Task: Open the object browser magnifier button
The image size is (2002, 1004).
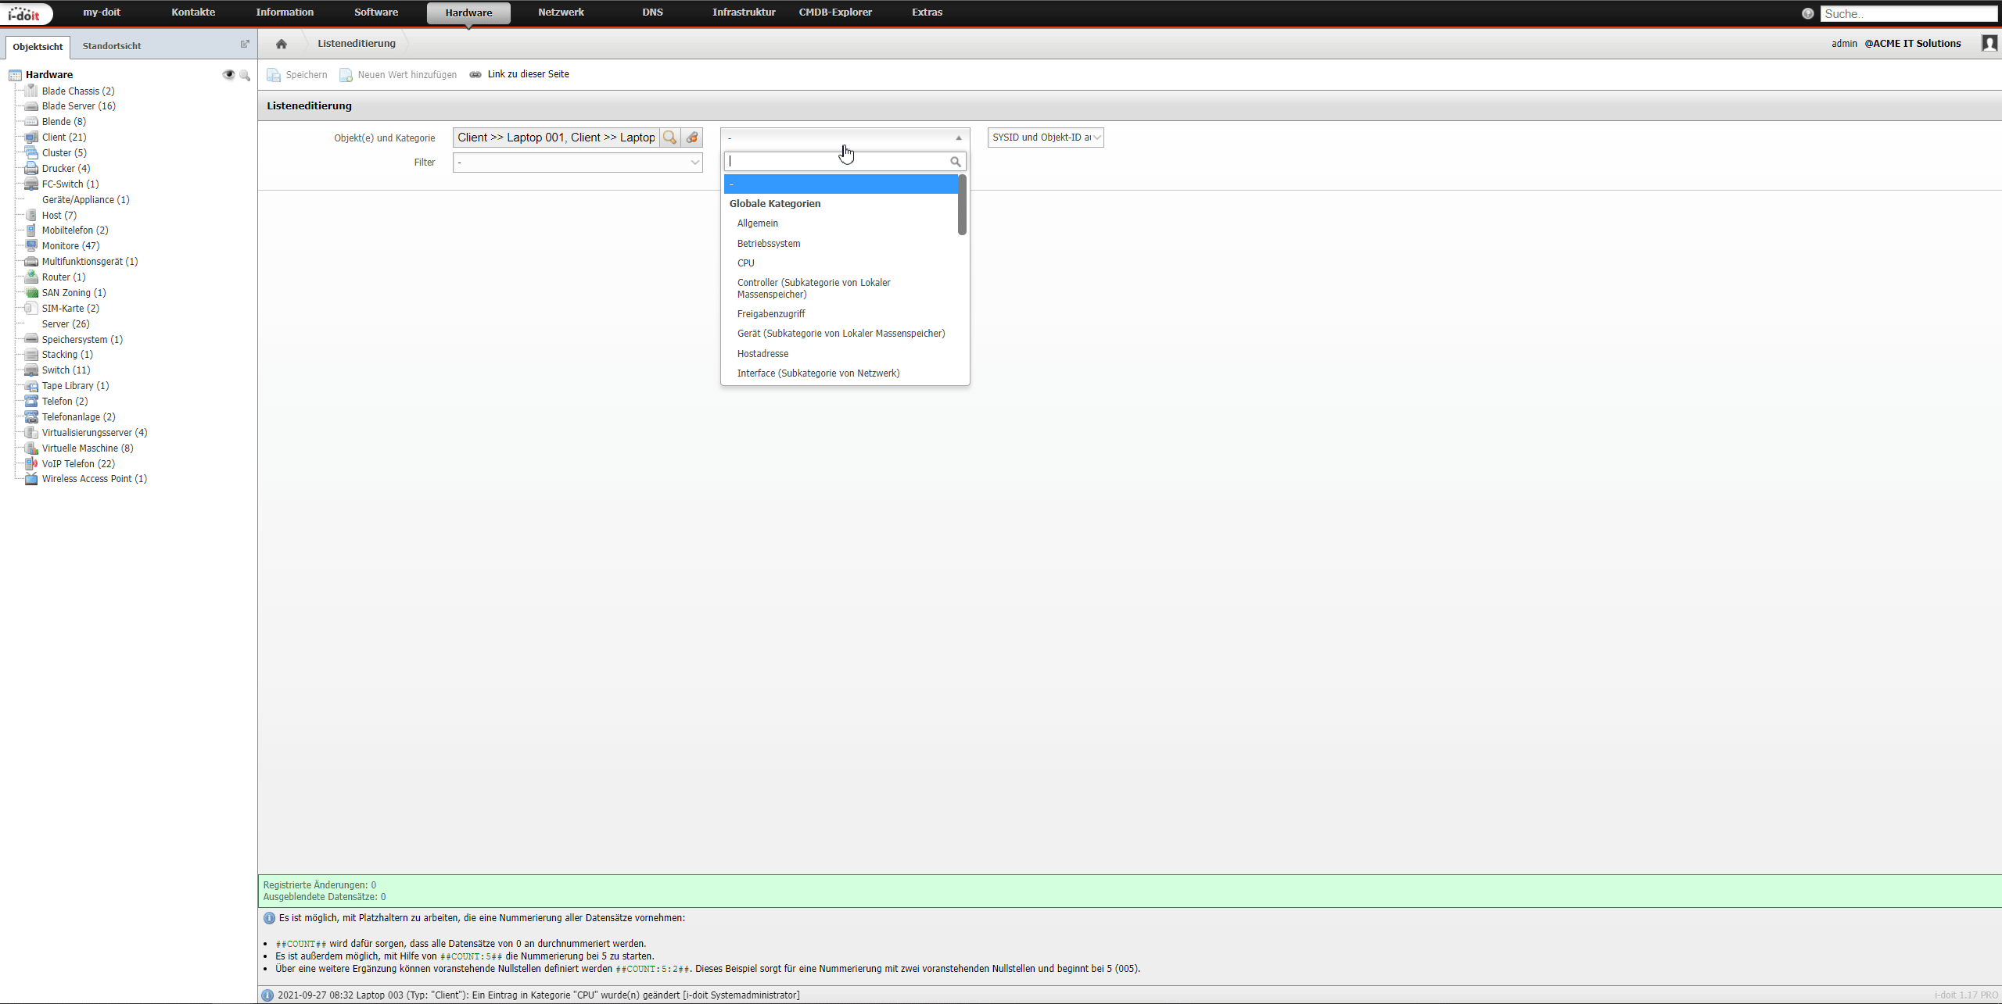Action: point(669,138)
